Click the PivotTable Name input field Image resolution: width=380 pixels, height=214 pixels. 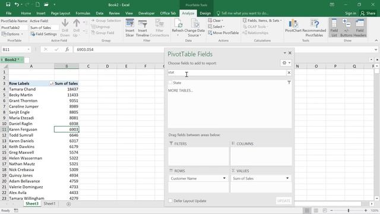coord(14,28)
